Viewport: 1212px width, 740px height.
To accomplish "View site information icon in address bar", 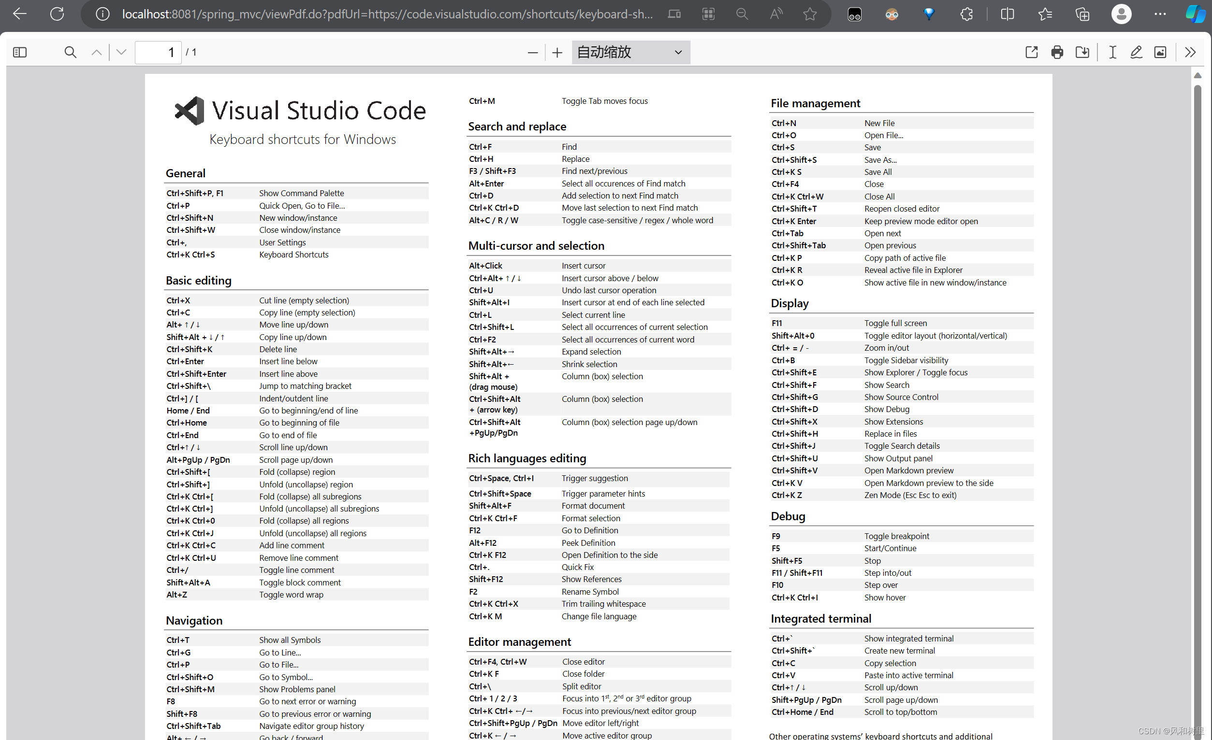I will [102, 14].
